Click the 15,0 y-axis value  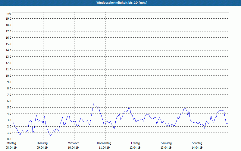click(8, 44)
